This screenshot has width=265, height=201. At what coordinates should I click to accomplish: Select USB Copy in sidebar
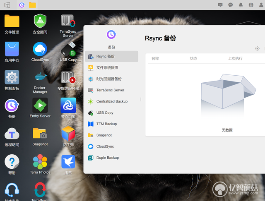(111, 113)
